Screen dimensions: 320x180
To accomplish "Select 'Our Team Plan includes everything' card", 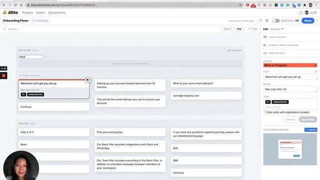I will point(130,164).
